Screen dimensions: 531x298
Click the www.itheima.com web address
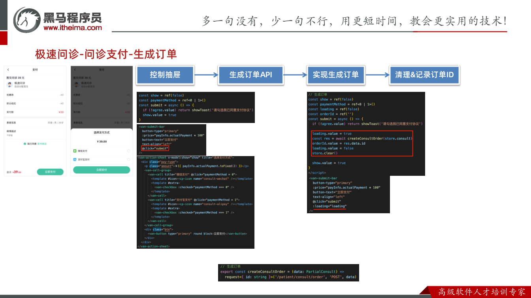click(x=73, y=28)
